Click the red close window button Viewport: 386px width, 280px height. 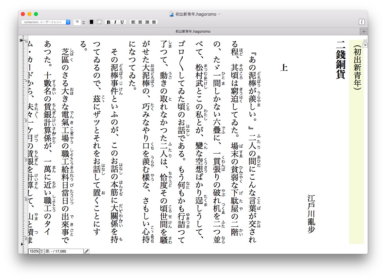[23, 14]
